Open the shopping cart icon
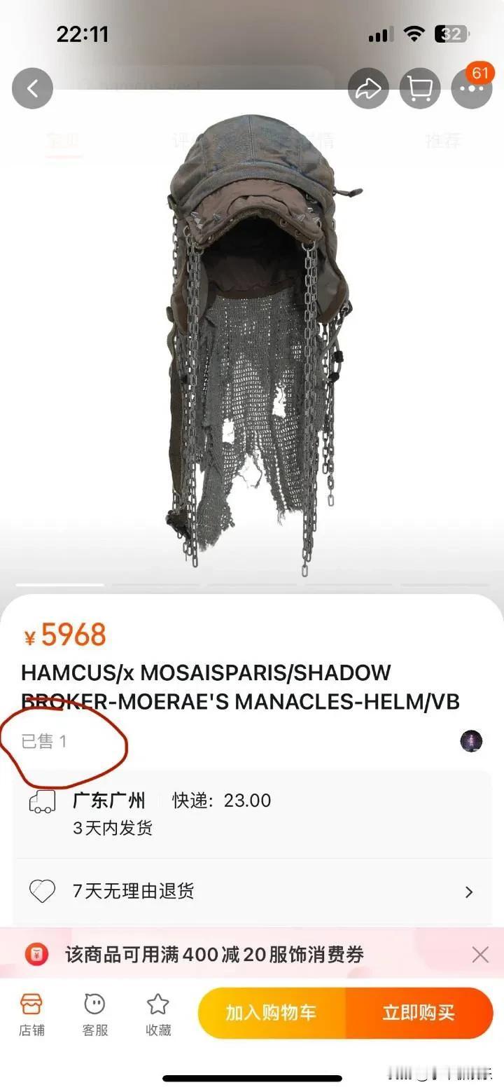Screen dimensions: 504x1092 (x=420, y=88)
